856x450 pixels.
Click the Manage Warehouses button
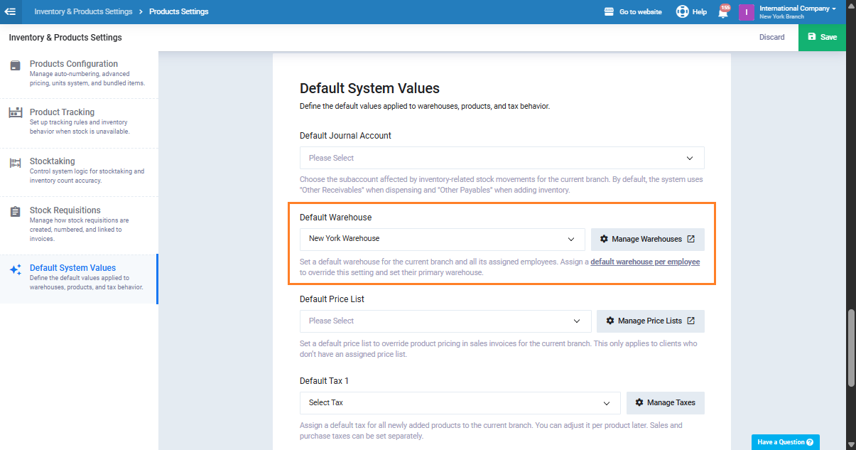click(x=647, y=240)
